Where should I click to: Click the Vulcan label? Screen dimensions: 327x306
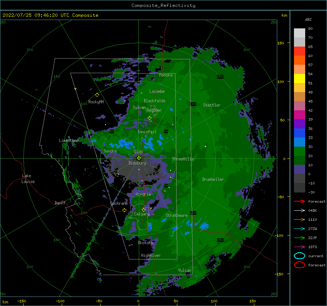[185, 270]
